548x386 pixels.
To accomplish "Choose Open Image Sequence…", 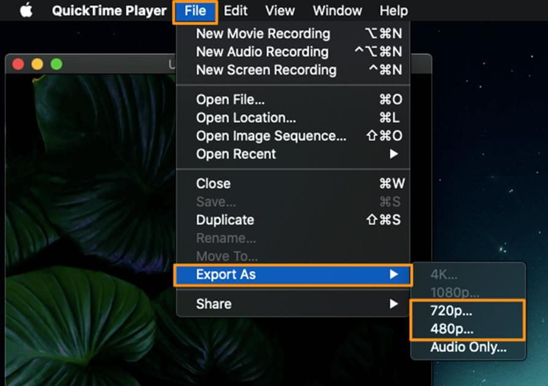I will pos(293,136).
